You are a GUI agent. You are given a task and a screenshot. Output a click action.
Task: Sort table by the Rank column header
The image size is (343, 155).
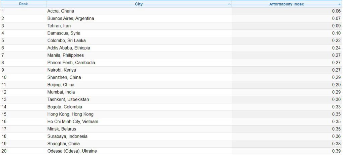point(23,4)
